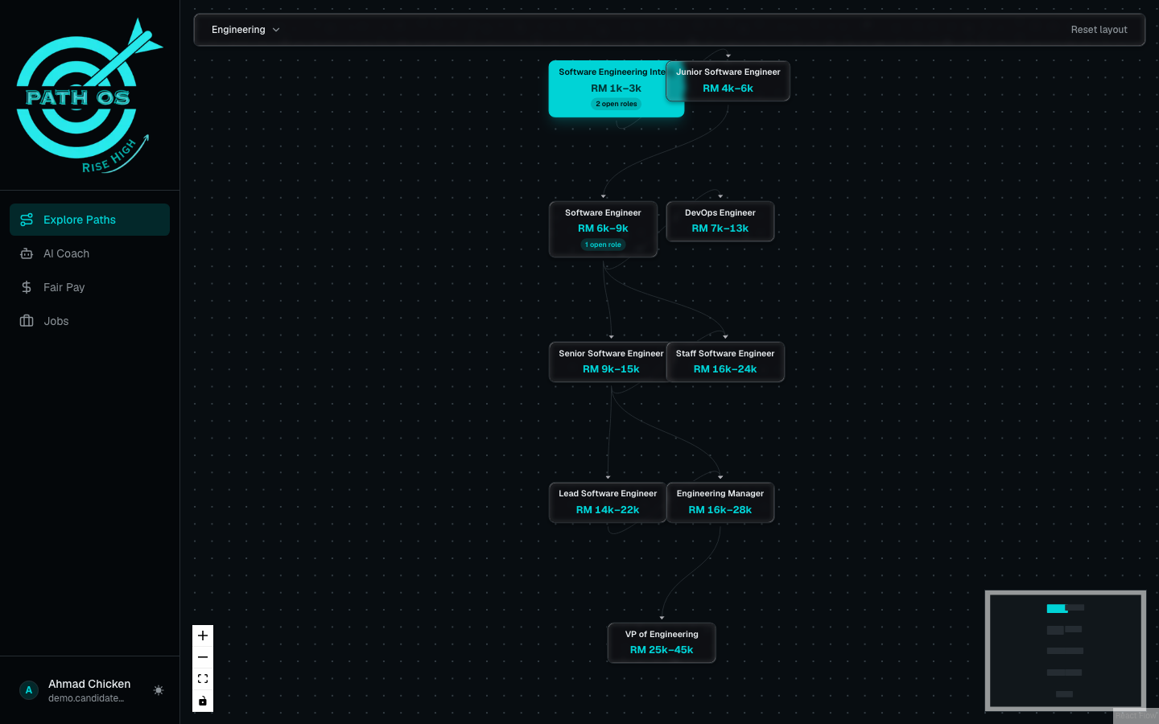Open Explore Paths section
Screen dimensions: 1159x724
(89, 220)
